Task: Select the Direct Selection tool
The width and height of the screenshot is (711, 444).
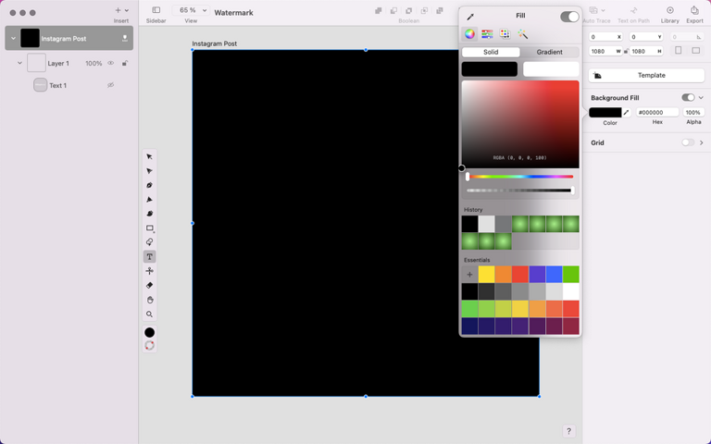Action: pos(149,171)
